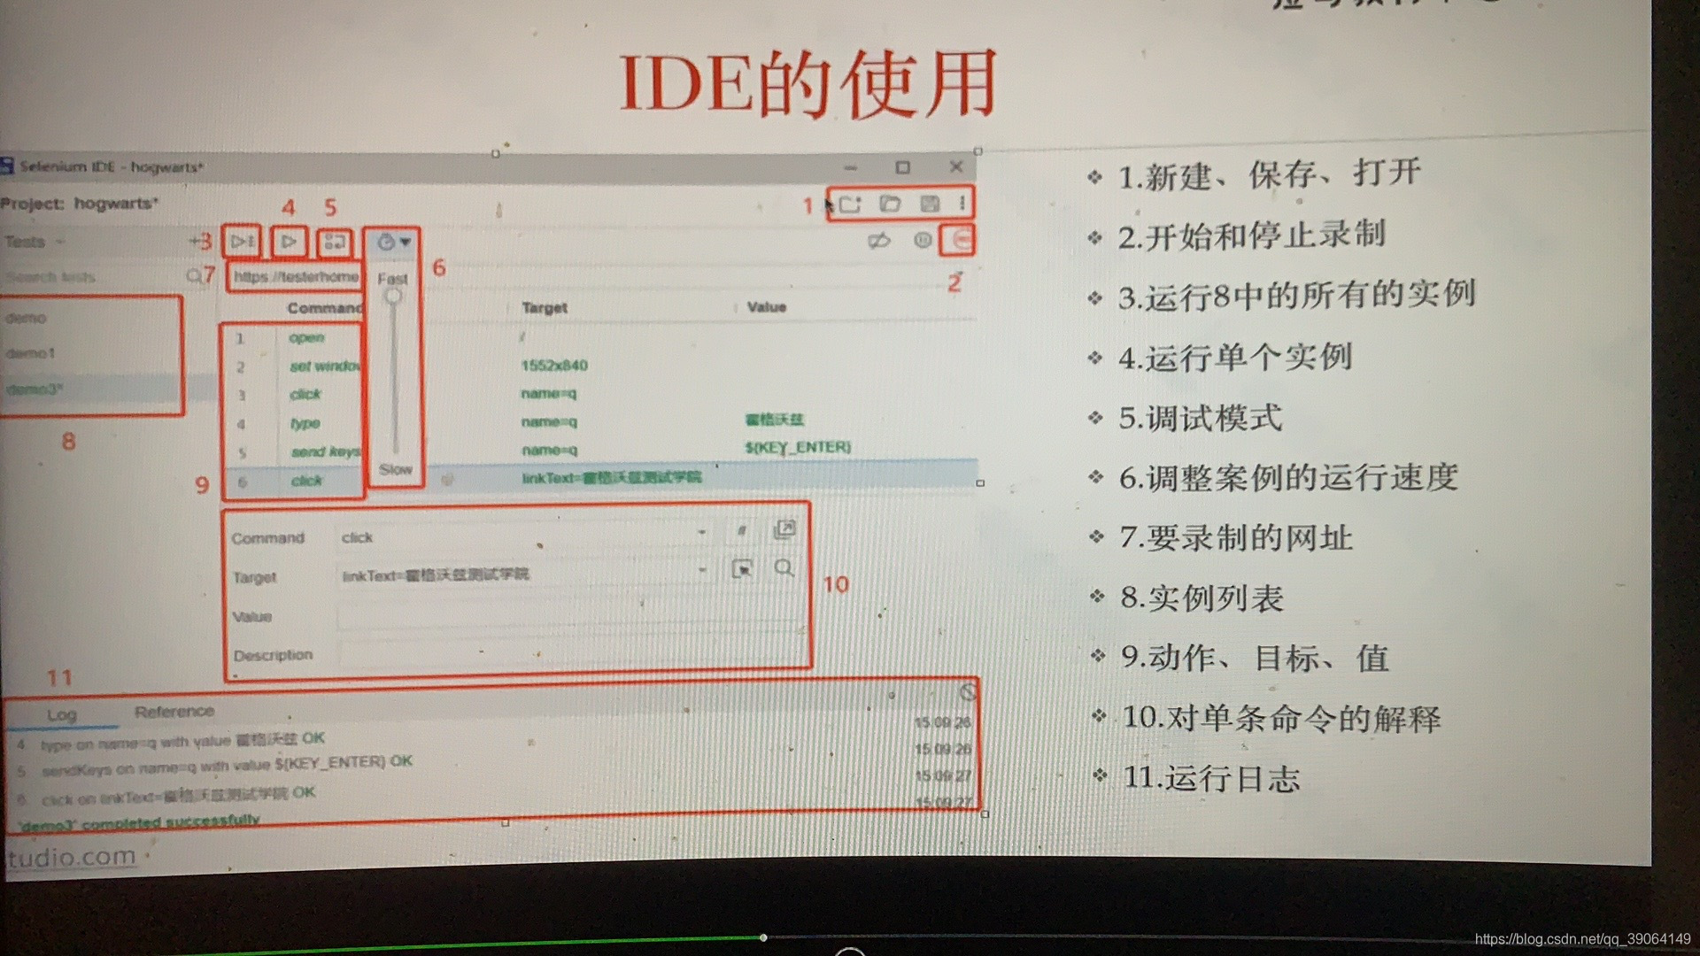The width and height of the screenshot is (1700, 956).
Task: Click the add new test plus button
Action: pyautogui.click(x=194, y=241)
